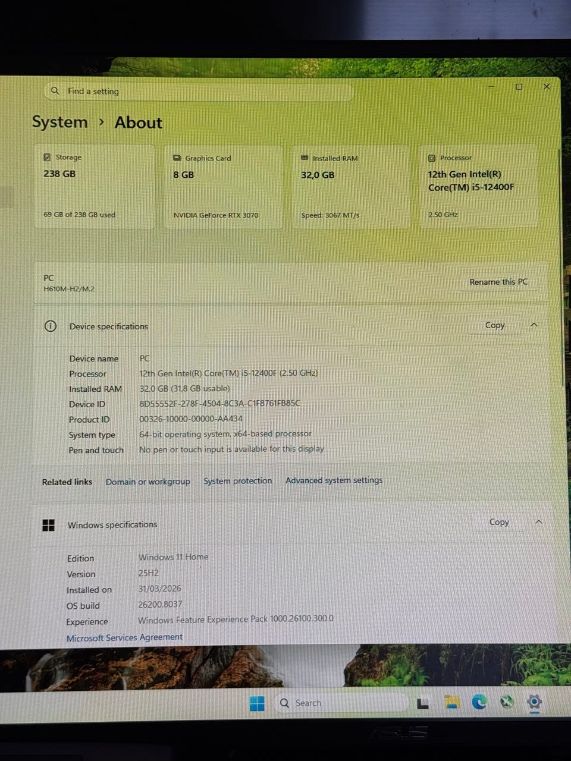Click the Find a setting search field
Viewport: 571px width, 761px height.
199,92
